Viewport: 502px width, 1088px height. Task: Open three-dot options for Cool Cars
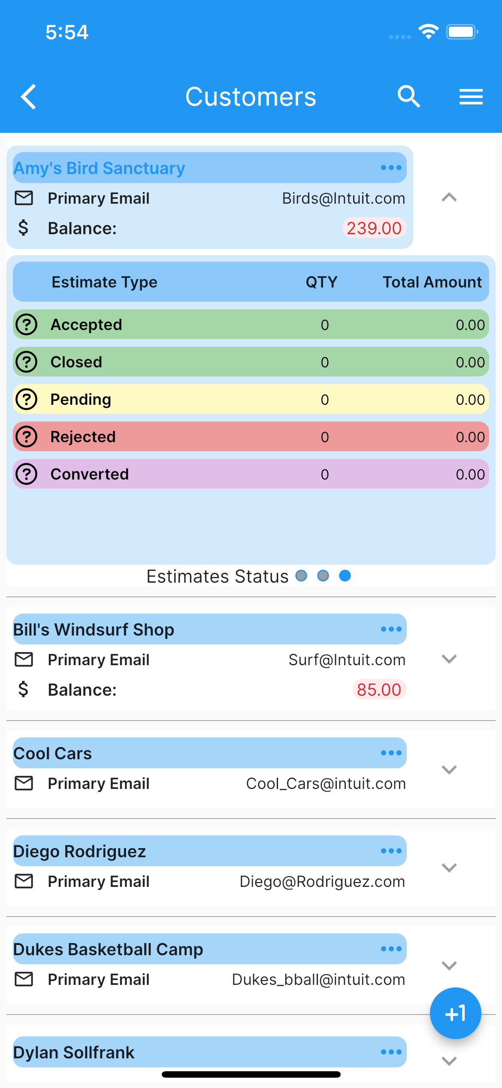[x=391, y=753]
